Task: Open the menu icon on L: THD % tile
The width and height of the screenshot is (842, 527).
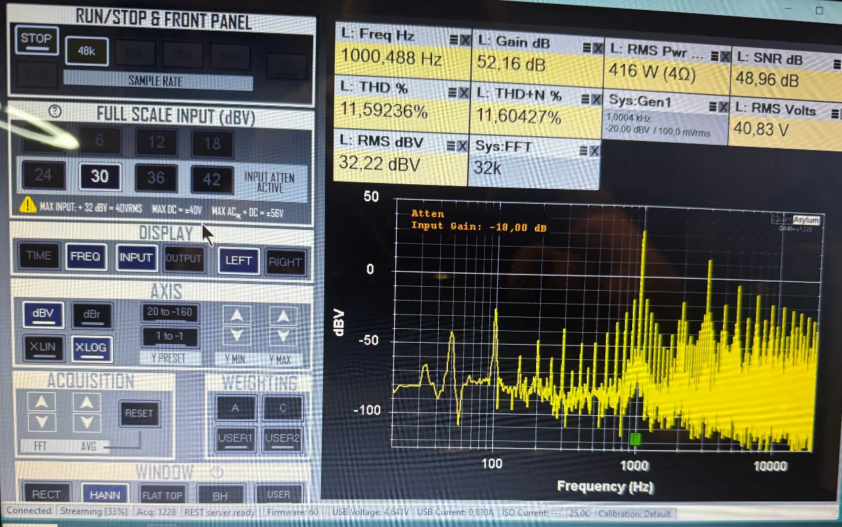Action: point(451,93)
